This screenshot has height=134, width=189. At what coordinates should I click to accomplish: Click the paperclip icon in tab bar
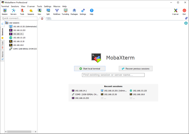click(186, 19)
